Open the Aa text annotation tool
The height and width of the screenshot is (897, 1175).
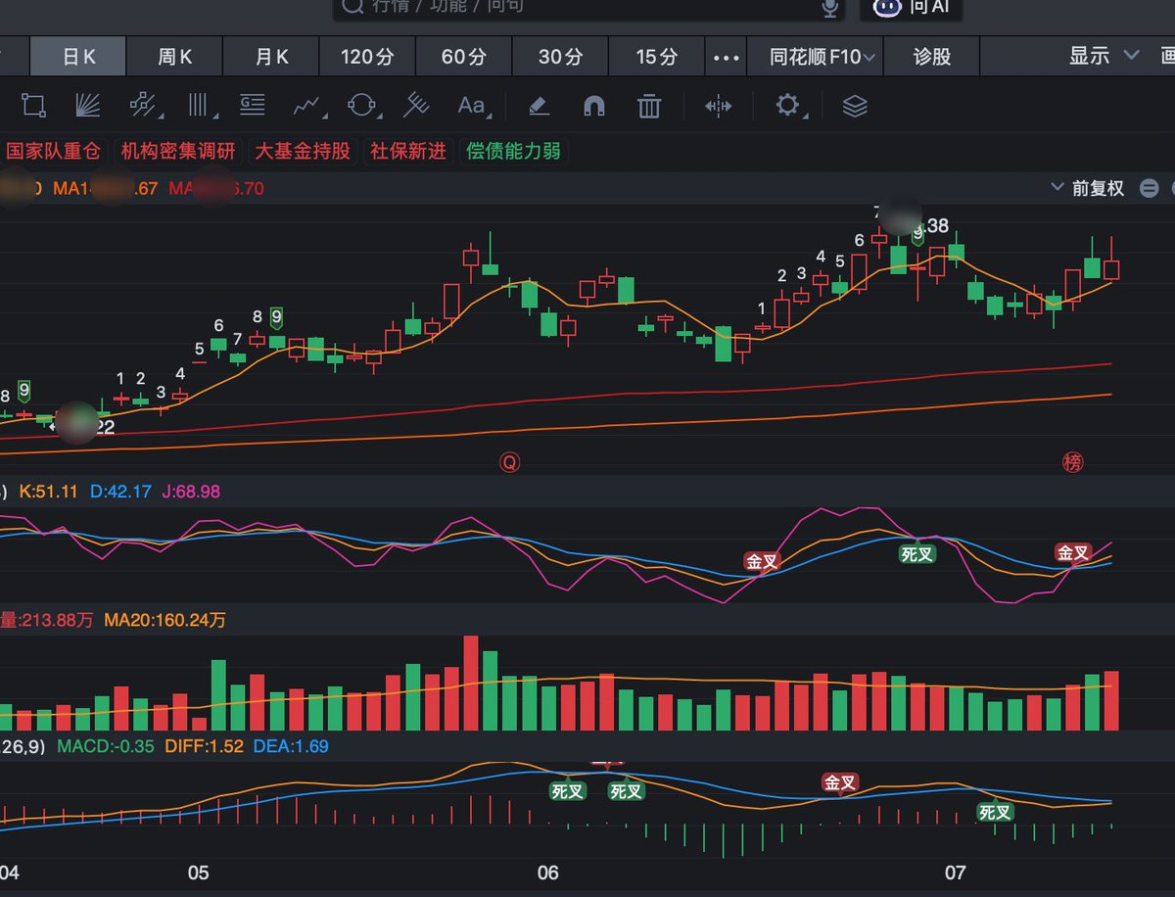[471, 106]
